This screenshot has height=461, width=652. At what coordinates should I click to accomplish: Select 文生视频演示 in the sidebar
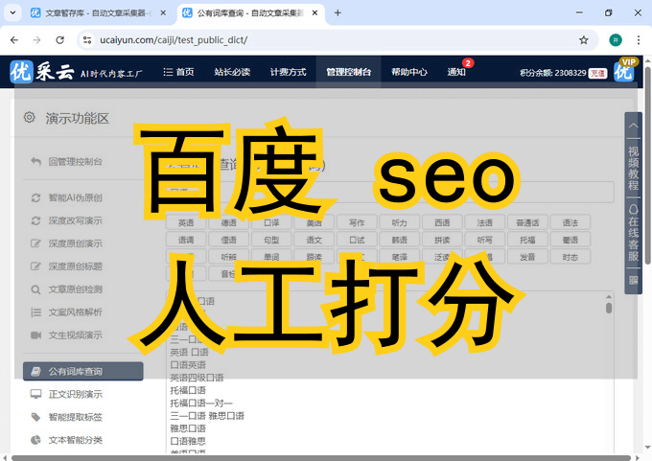click(75, 335)
